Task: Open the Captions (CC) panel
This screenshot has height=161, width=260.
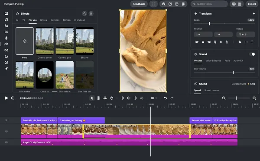Action: (x=6, y=32)
